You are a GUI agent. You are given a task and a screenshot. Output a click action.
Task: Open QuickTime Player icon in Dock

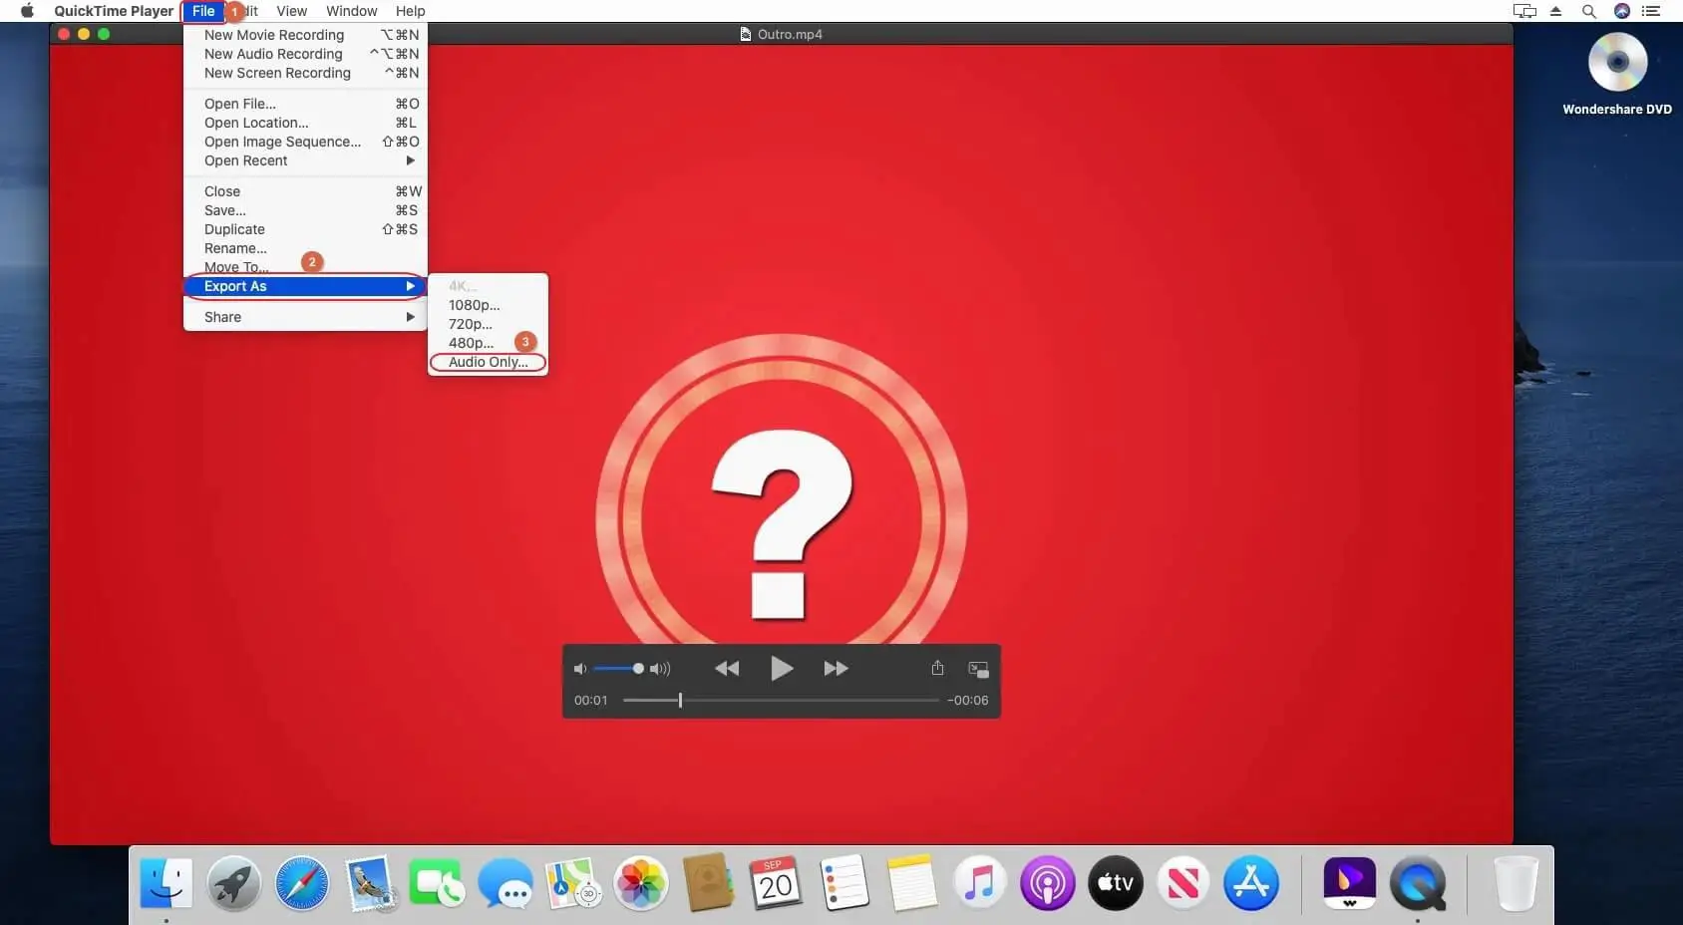point(1418,883)
